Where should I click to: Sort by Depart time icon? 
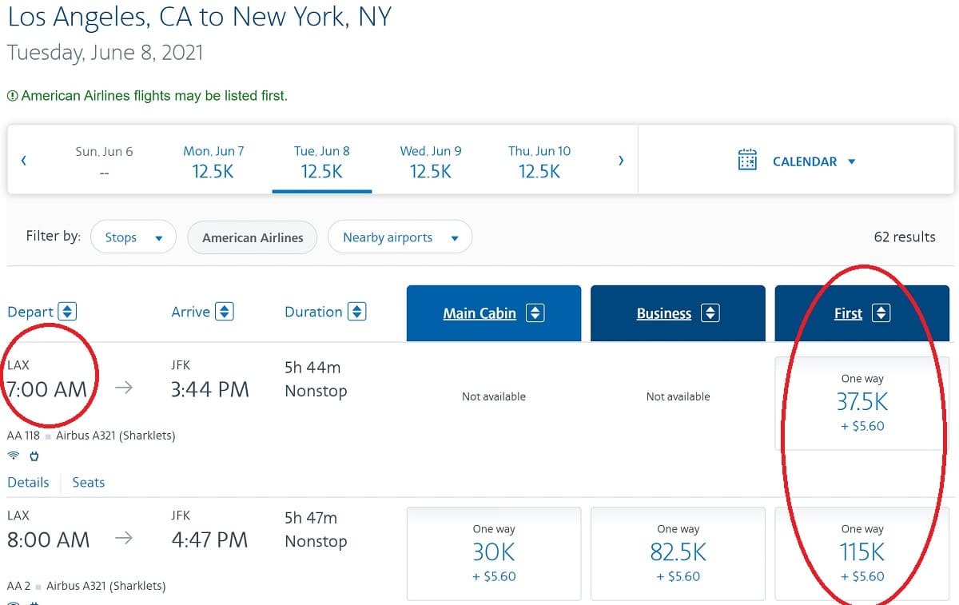(x=67, y=312)
